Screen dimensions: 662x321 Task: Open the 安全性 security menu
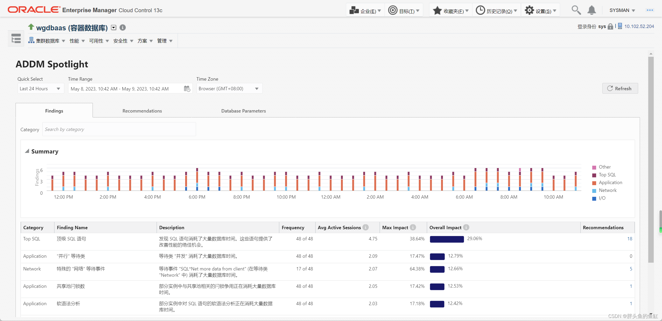point(123,41)
